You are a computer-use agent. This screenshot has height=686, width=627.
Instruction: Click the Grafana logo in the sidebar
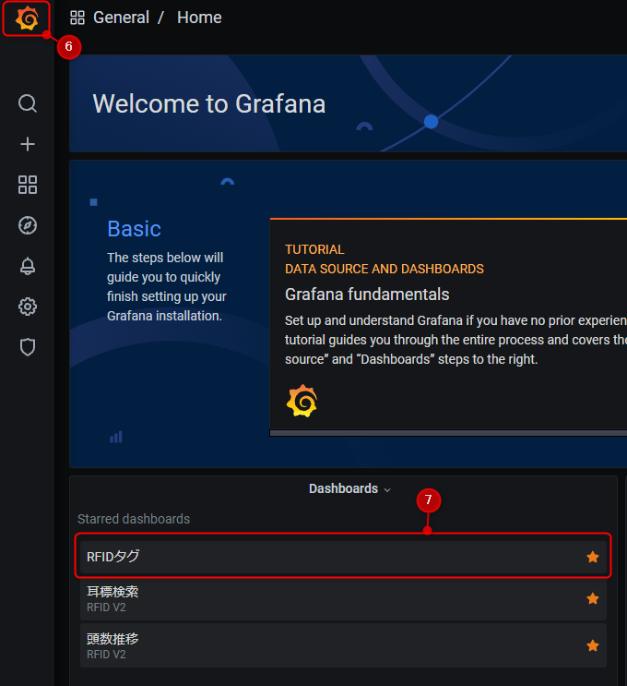27,18
